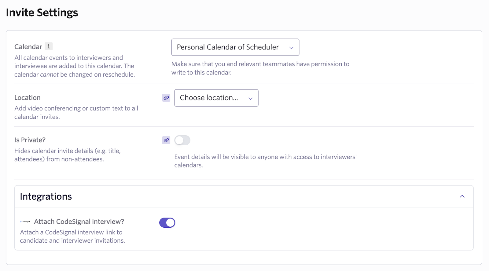Click the link icon beside Location dropdown
The width and height of the screenshot is (489, 271).
(166, 98)
